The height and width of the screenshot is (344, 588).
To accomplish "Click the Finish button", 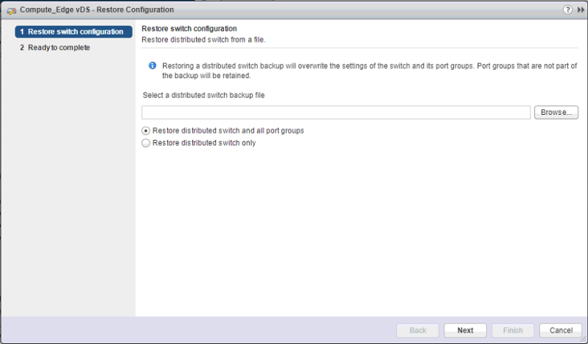I will (x=513, y=330).
